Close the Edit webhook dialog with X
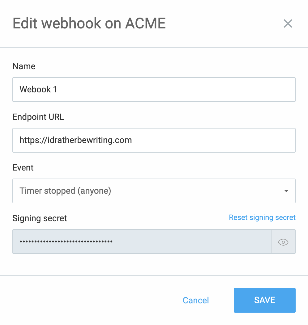 (288, 23)
